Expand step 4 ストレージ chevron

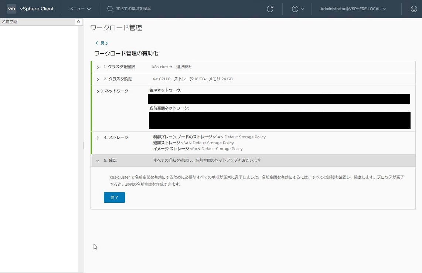[98, 138]
